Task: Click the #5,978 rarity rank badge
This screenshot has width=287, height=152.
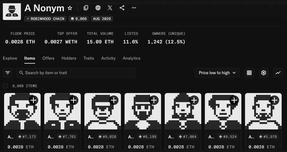Action: tap(268, 137)
